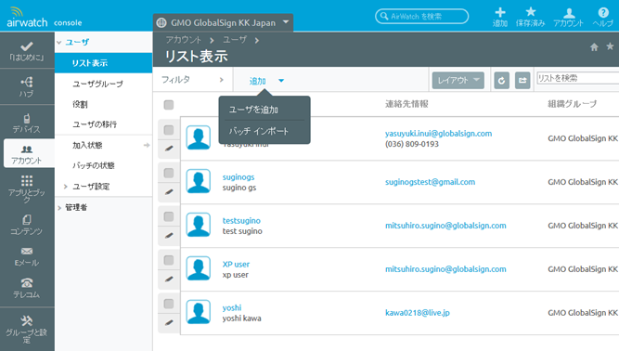Select バッチ インポート from the dropdown menu

pyautogui.click(x=259, y=131)
